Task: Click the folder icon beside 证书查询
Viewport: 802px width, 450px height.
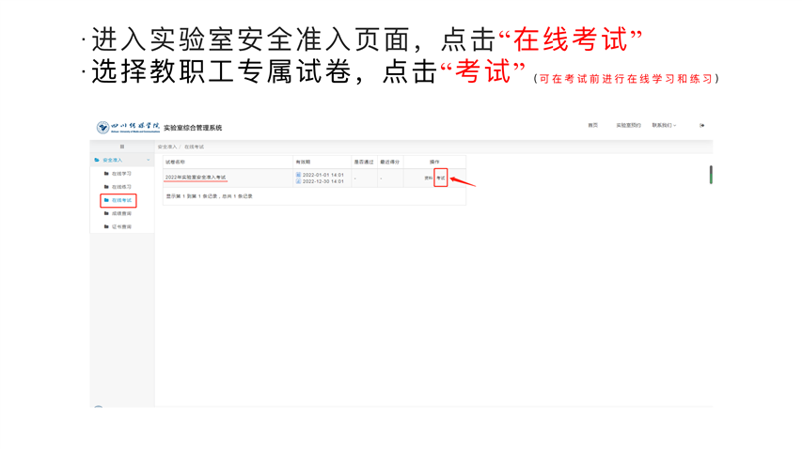Action: (x=106, y=226)
